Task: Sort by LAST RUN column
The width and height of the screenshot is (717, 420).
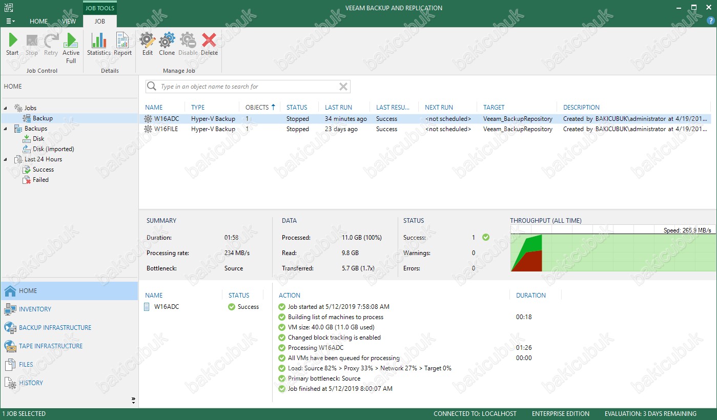Action: point(338,108)
